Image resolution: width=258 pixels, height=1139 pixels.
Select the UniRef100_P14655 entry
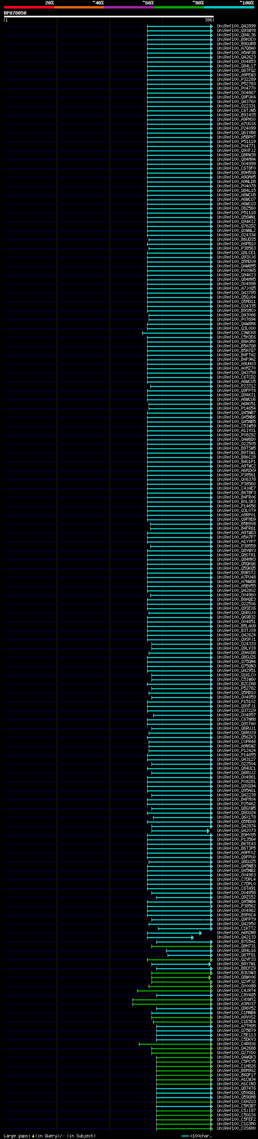pos(236,755)
